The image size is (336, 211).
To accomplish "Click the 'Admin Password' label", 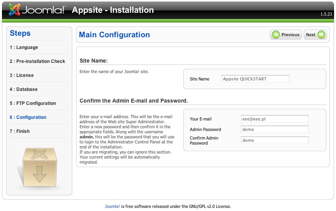I will coord(205,129).
